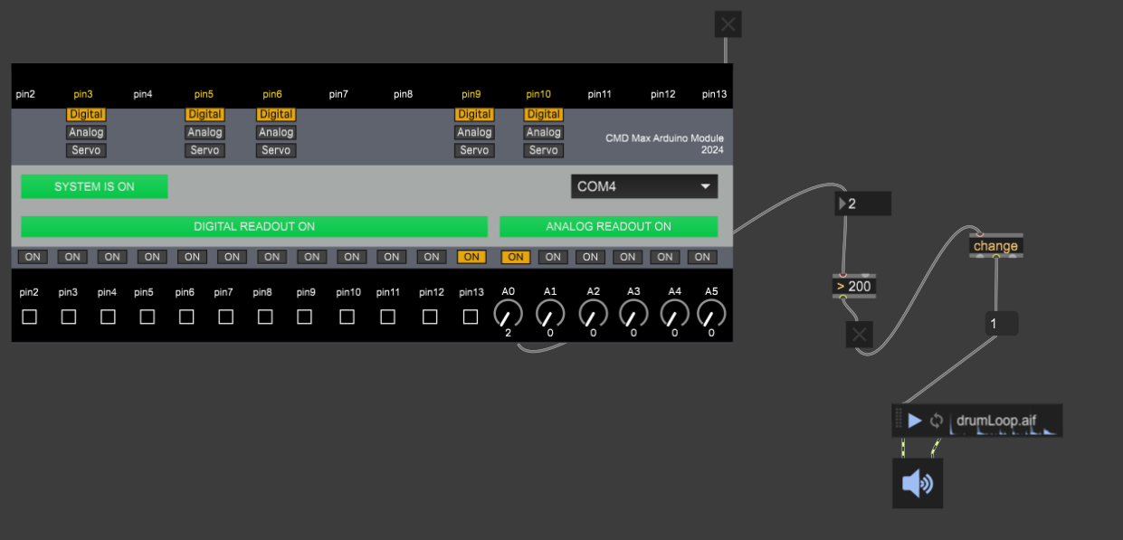Viewport: 1123px width, 540px height.
Task: Toggle the ON button above A1 dial
Action: click(x=553, y=257)
